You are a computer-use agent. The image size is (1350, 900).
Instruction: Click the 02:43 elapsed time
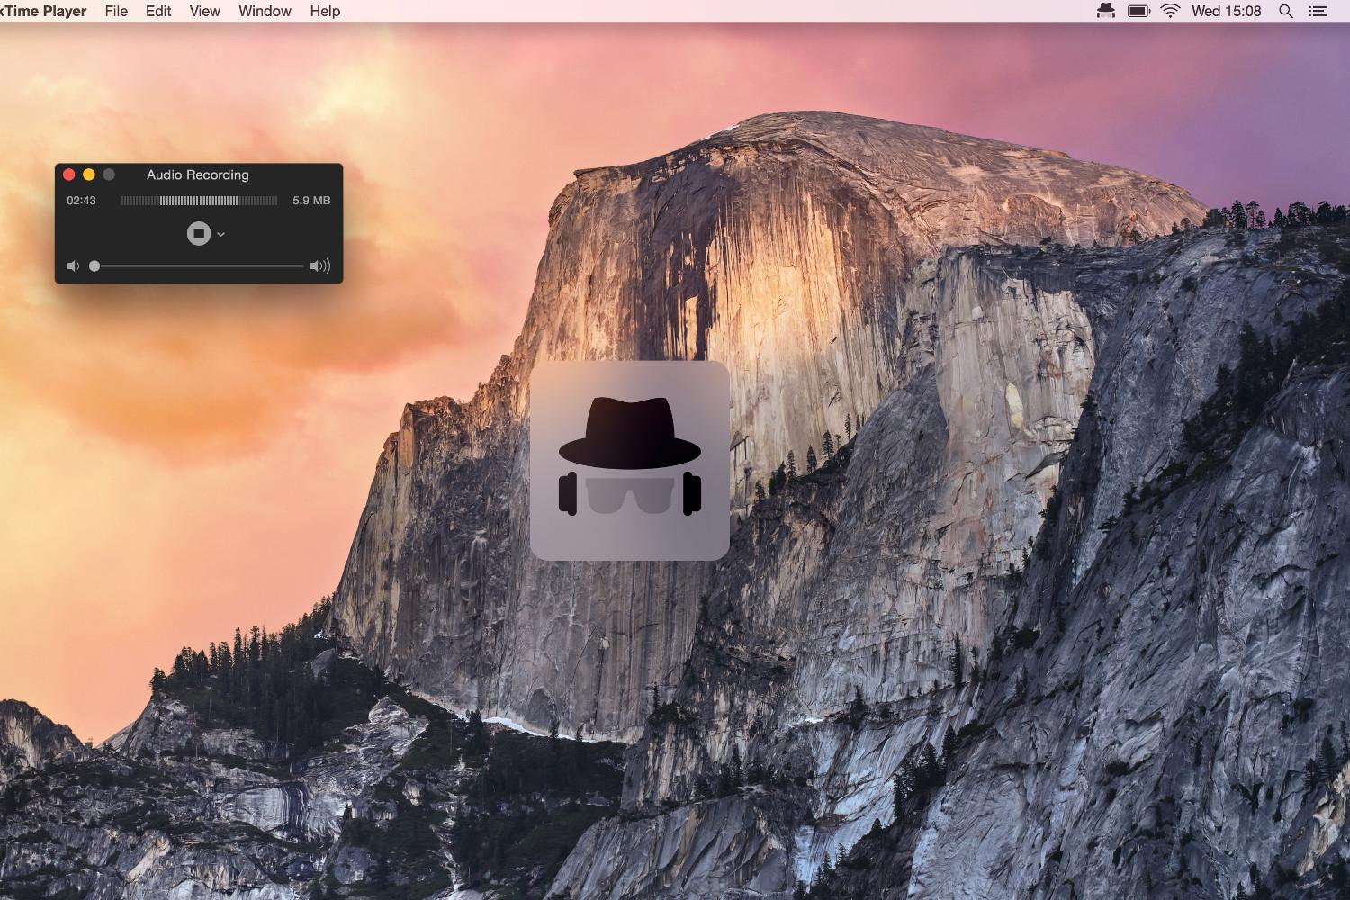(81, 201)
